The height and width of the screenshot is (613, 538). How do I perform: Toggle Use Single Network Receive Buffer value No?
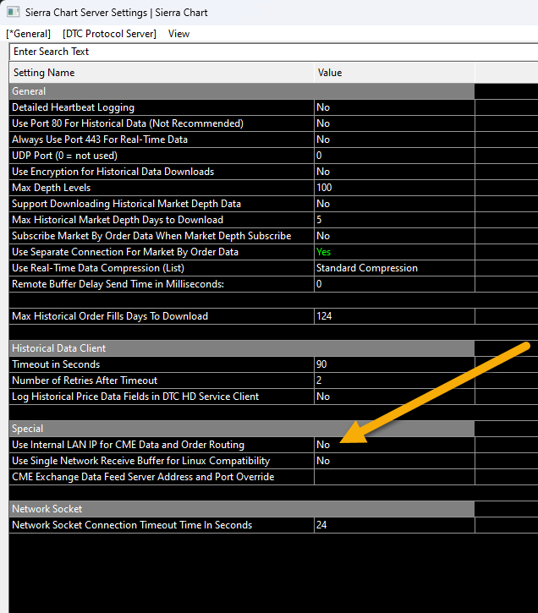pos(394,461)
